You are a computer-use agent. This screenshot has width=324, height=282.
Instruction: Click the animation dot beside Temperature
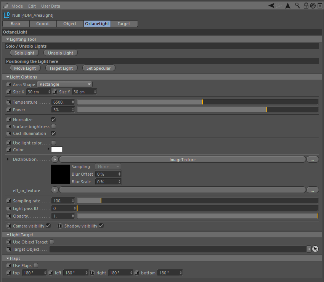pos(9,102)
